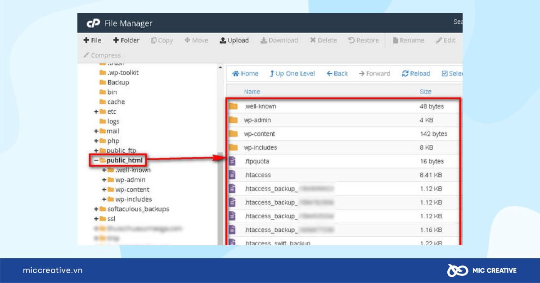This screenshot has width=540, height=283.
Task: Expand wp-admin in folder tree
Action: point(104,180)
